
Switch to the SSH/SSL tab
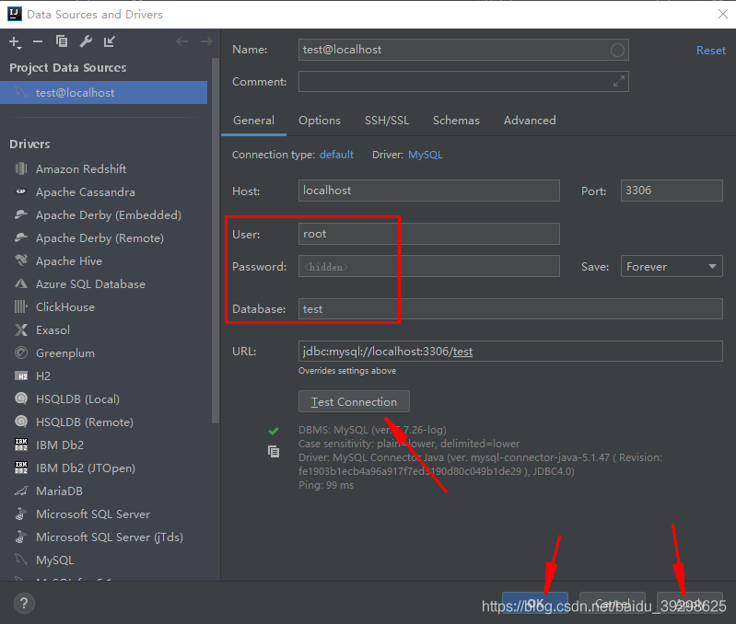click(386, 121)
